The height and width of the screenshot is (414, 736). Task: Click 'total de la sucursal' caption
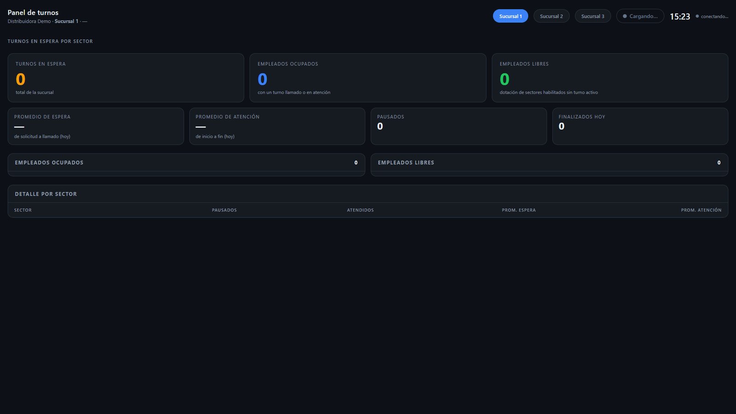pyautogui.click(x=34, y=92)
